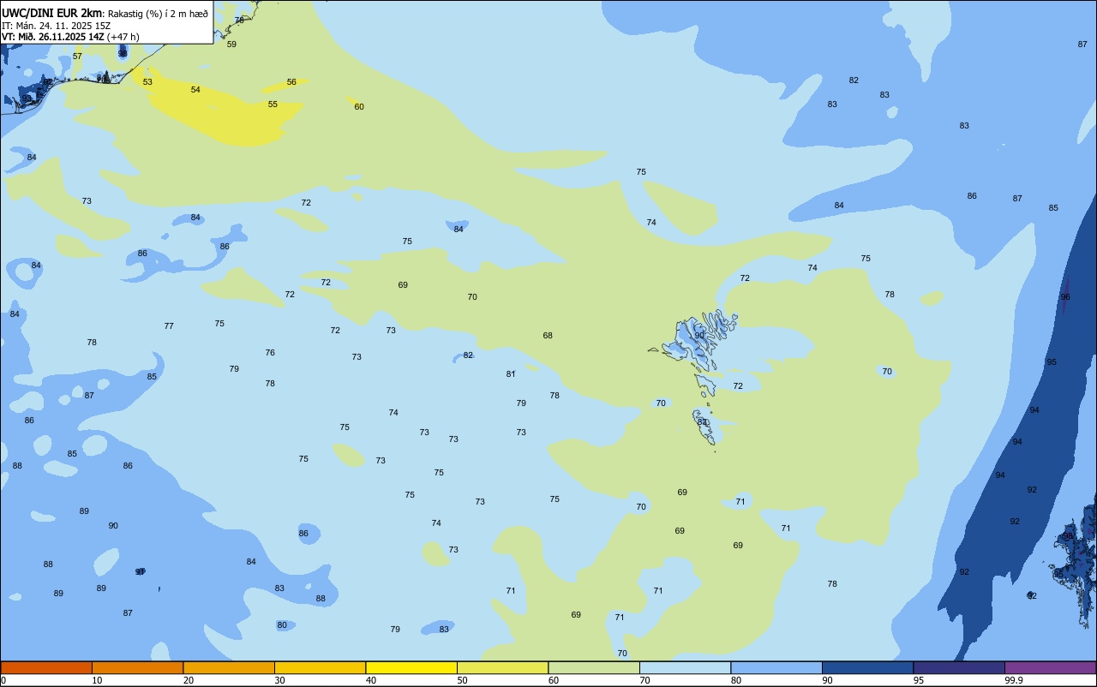
Task: Click the medium blue 80–90 legend swatch
Action: point(776,667)
